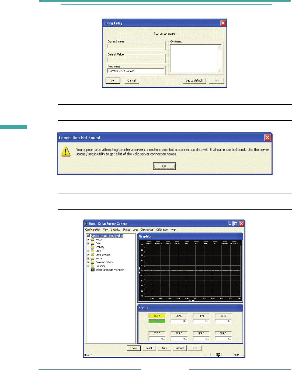Click inside the Comment text area
292x375 pixels.
click(193, 59)
